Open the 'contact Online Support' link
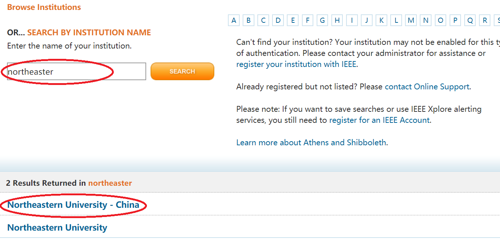 pyautogui.click(x=427, y=87)
